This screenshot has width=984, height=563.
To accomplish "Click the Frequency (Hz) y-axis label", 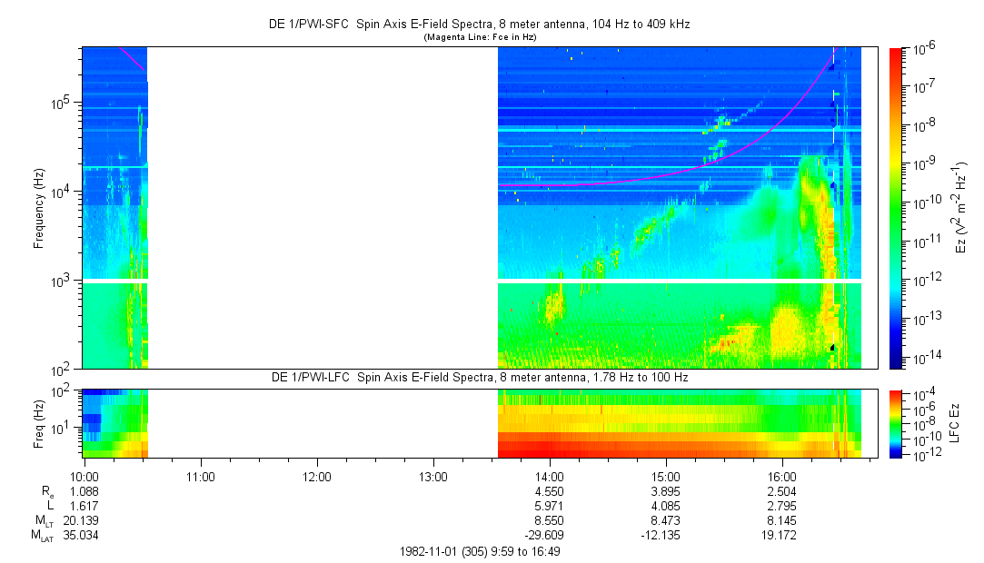I will (39, 208).
